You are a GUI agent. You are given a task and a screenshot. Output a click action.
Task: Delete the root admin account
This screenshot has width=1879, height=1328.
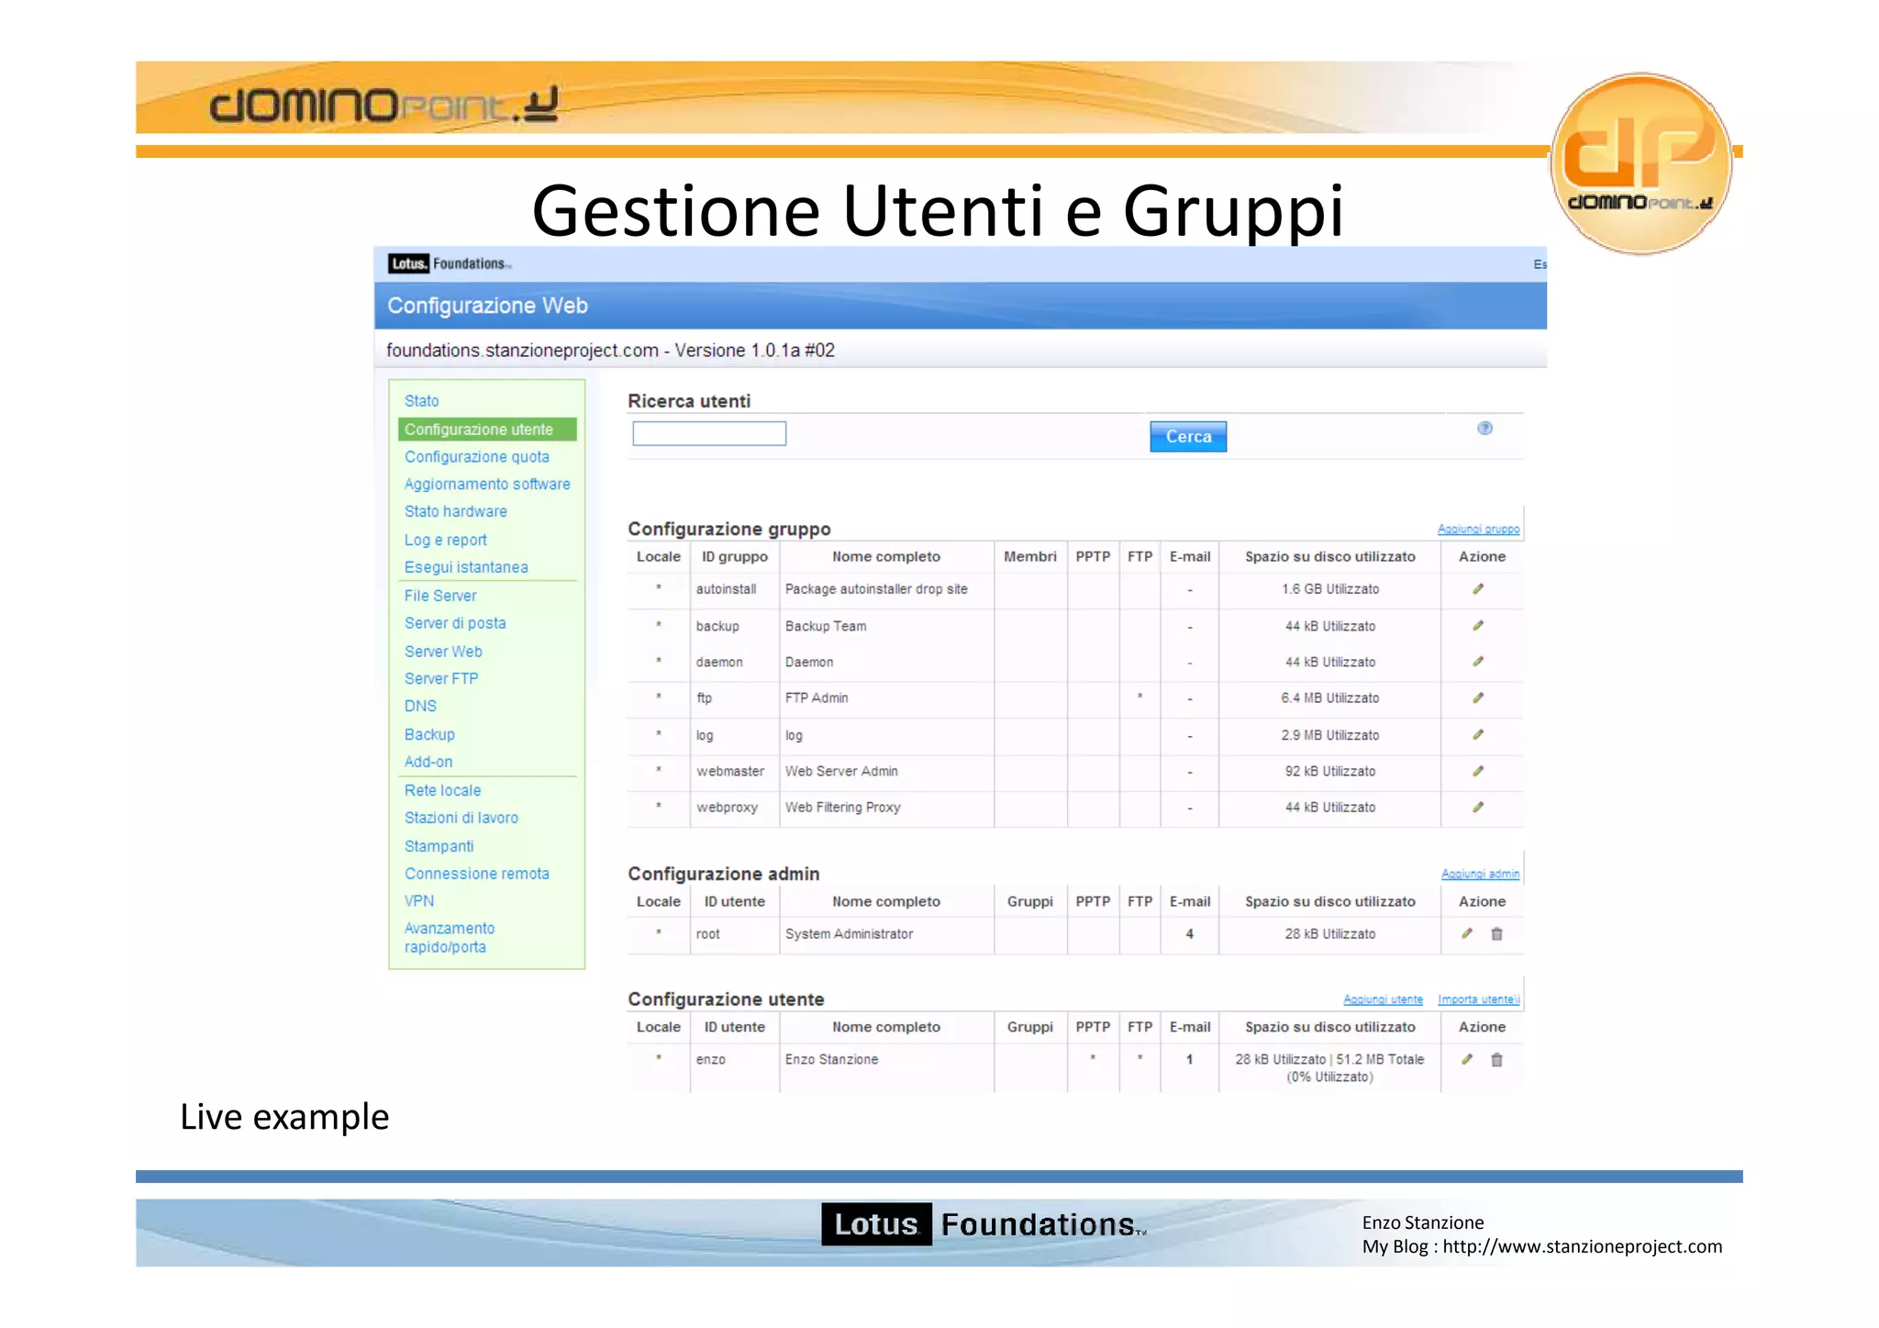[1496, 934]
